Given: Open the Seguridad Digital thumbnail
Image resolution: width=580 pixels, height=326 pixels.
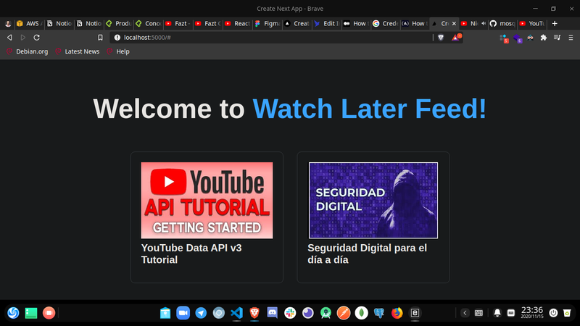Looking at the screenshot, I should 373,201.
